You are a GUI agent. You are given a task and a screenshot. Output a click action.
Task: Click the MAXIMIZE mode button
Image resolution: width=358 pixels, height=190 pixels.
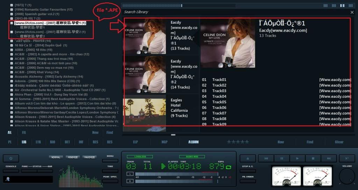tap(89, 157)
